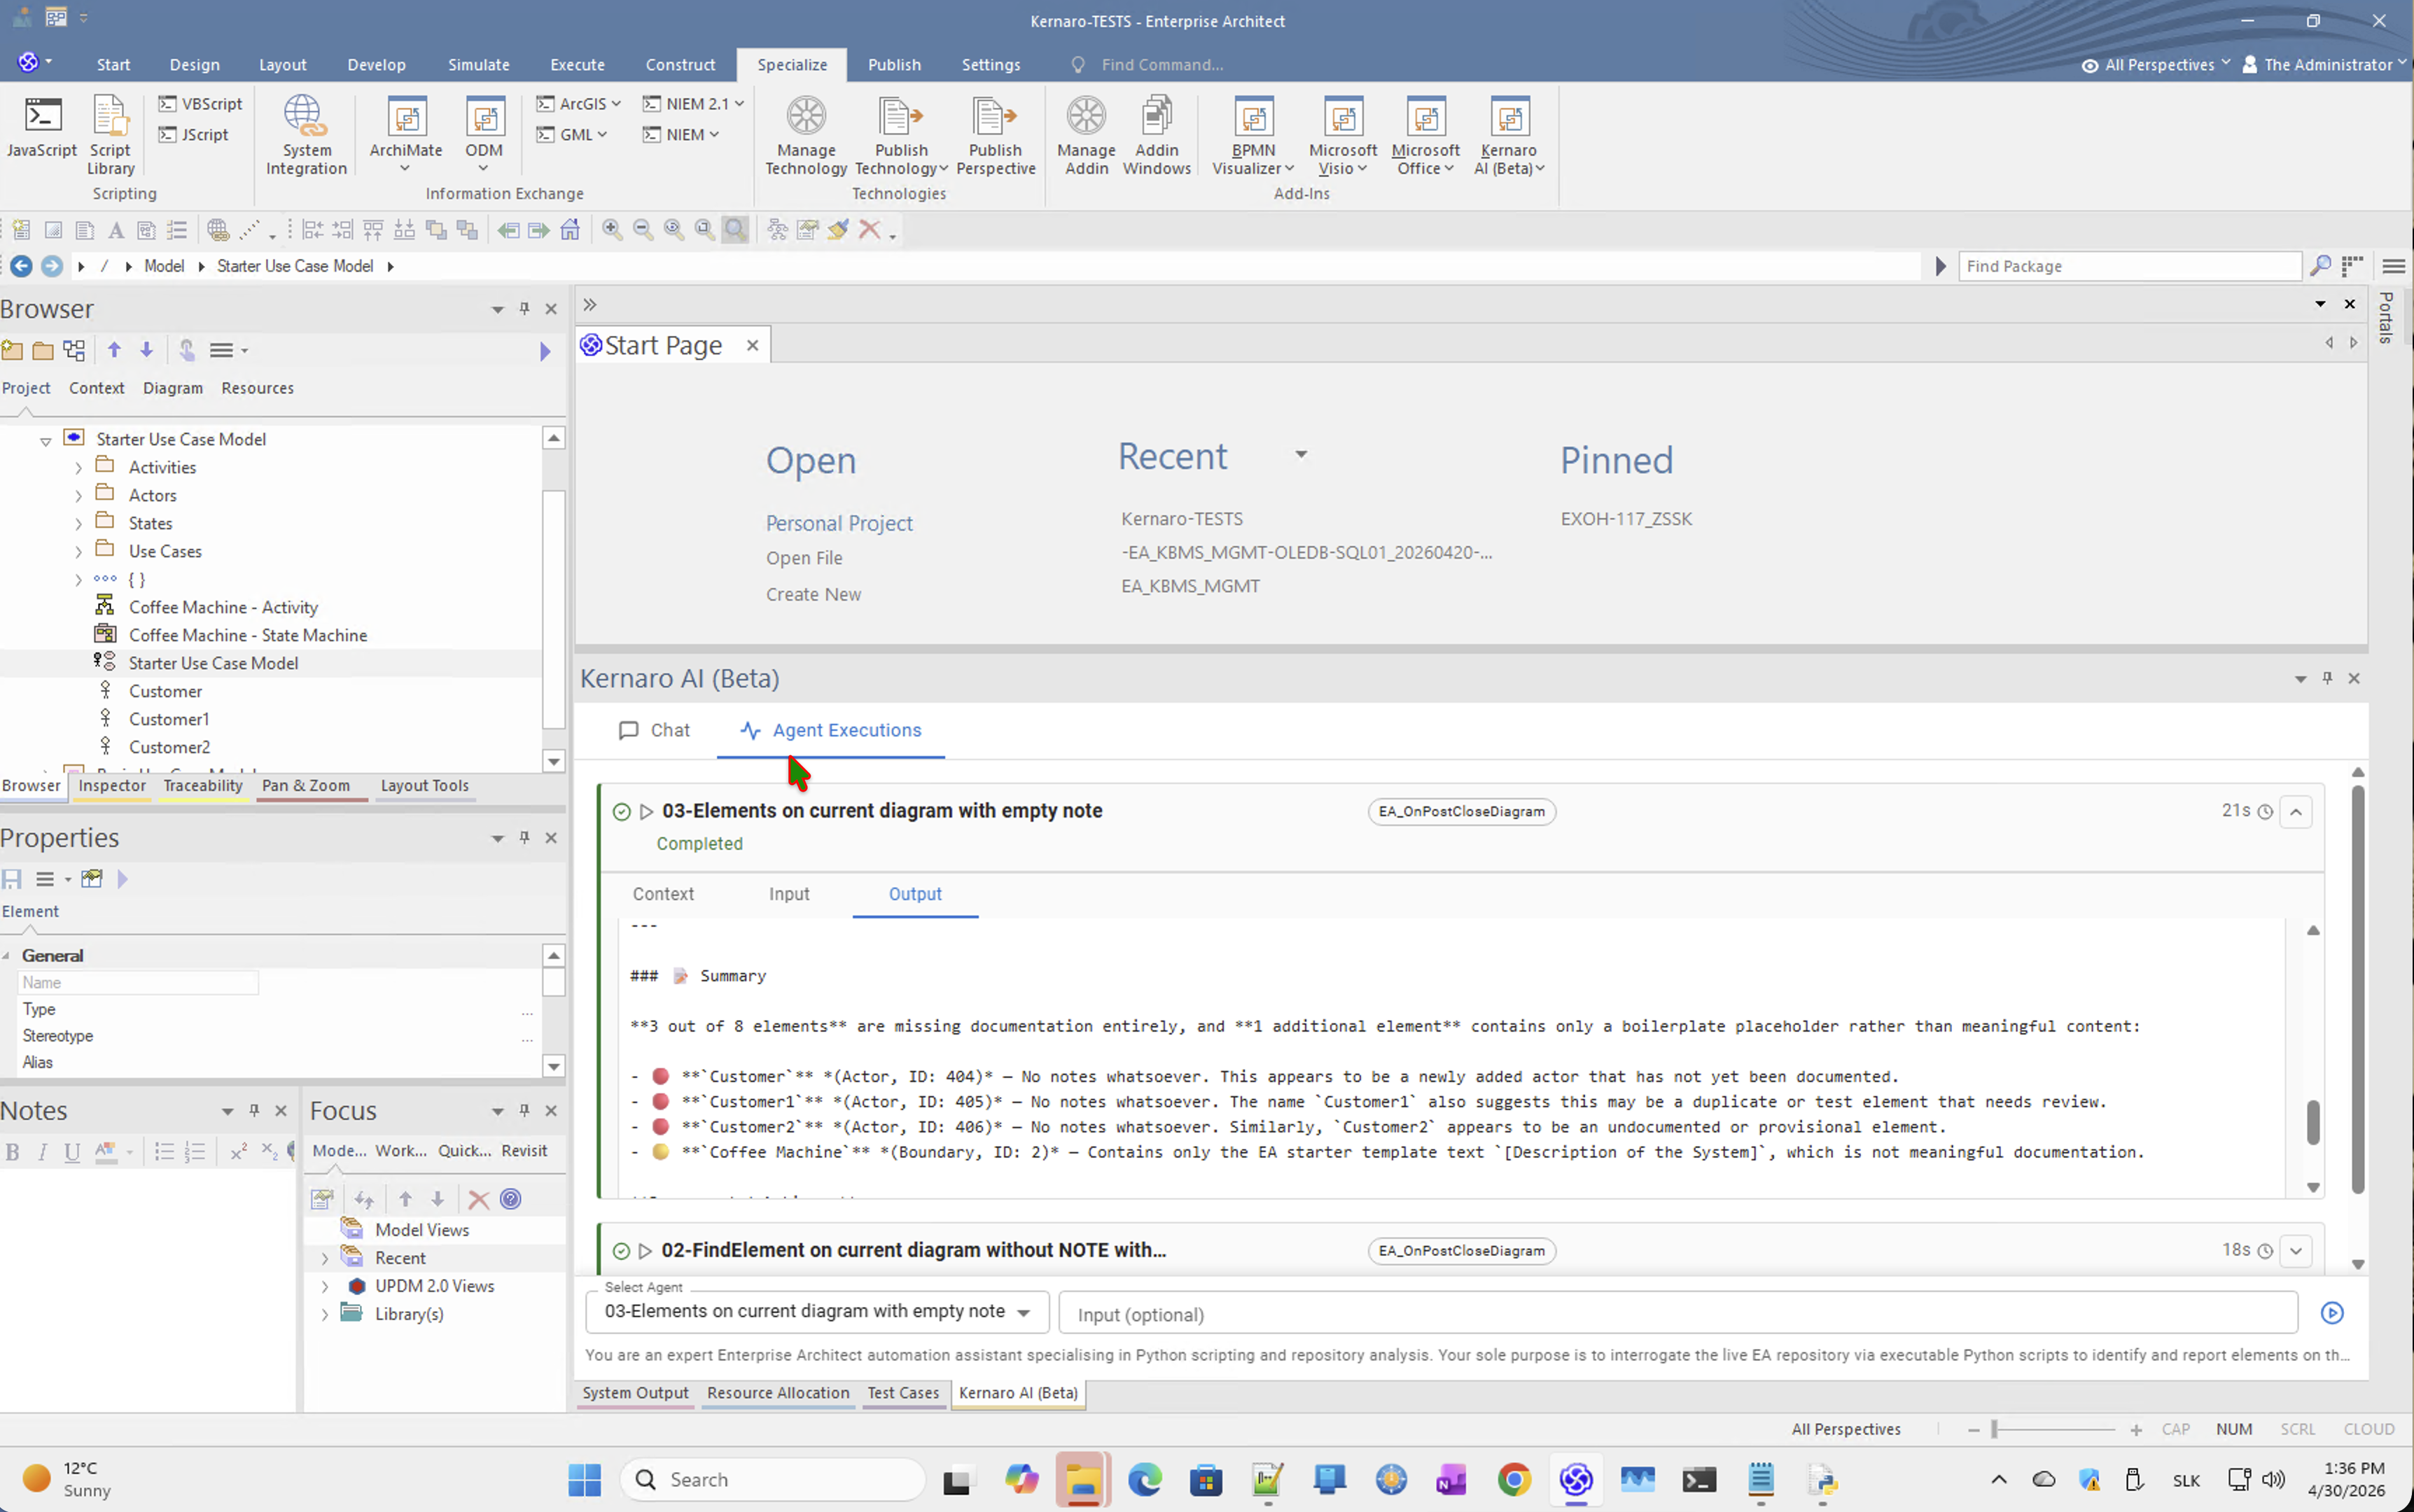Move selected item up in Browser
Image resolution: width=2414 pixels, height=1512 pixels.
click(114, 350)
